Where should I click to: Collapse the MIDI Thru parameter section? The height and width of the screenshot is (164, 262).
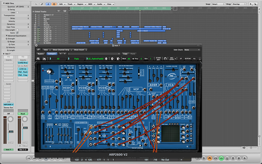click(x=4, y=3)
